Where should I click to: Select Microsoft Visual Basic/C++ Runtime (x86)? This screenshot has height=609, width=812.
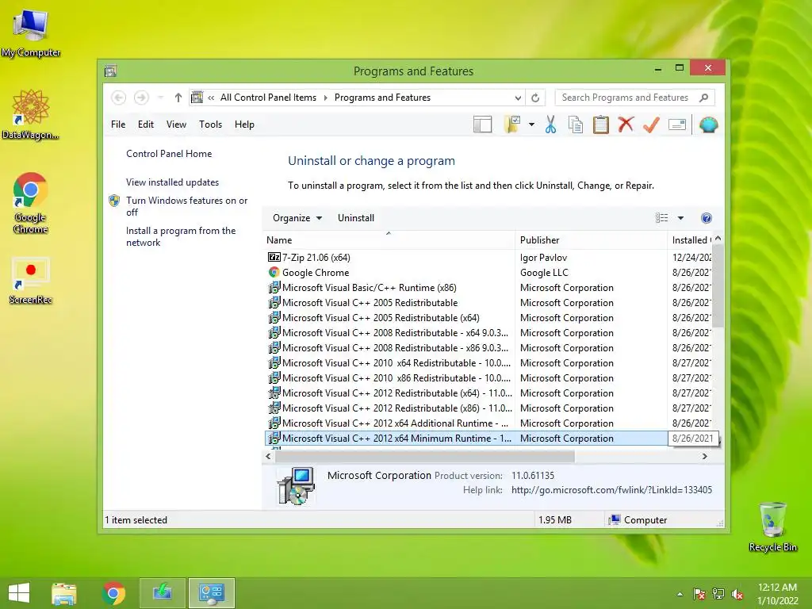click(370, 287)
